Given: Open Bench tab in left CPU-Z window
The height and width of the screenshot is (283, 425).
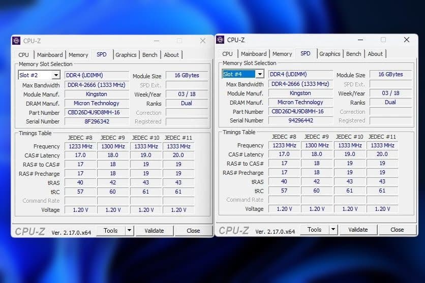Looking at the screenshot, I should [149, 55].
